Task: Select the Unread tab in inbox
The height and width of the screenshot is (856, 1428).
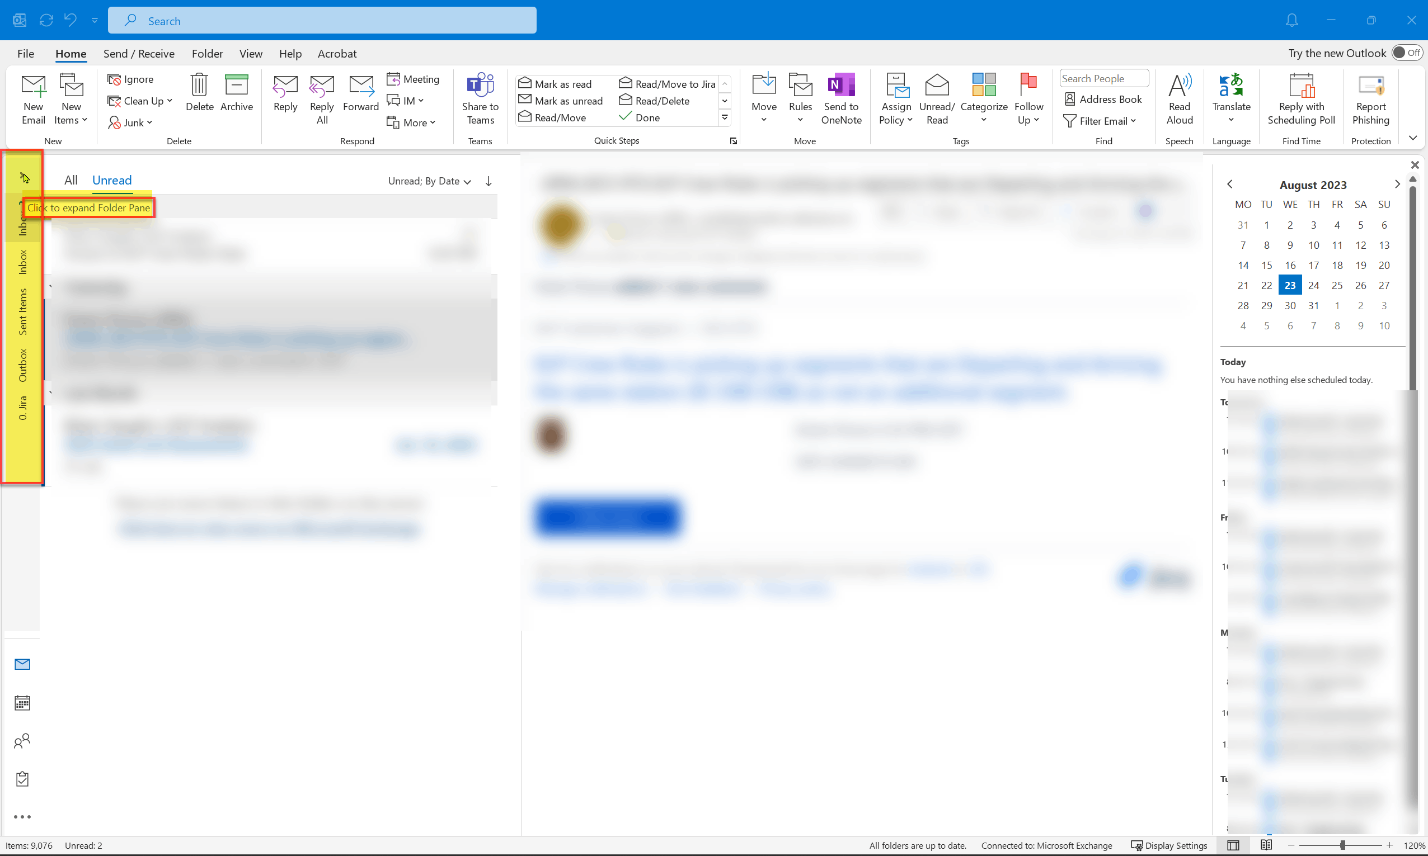Action: coord(112,179)
